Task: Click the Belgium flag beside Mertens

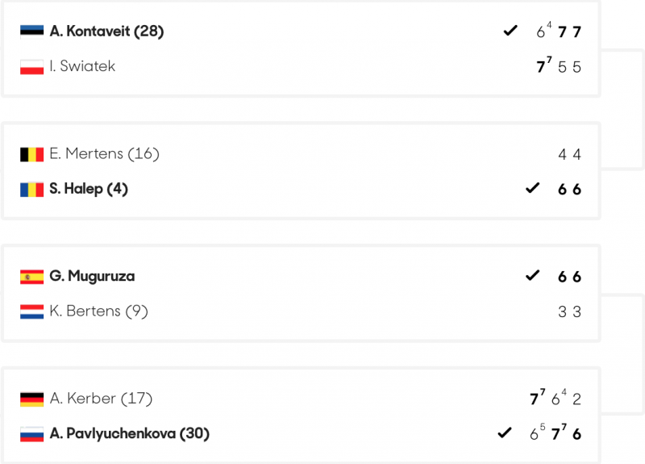Action: 32,154
